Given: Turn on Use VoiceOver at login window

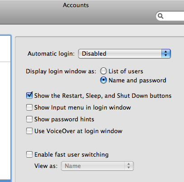Looking at the screenshot, I should click(x=29, y=131).
